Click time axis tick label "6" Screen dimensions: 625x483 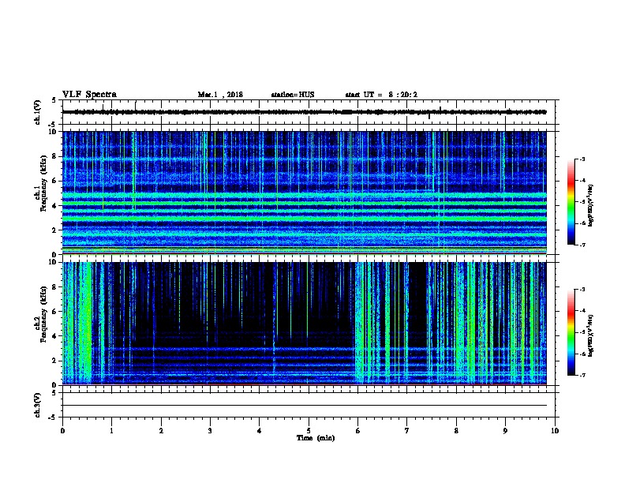pos(357,430)
